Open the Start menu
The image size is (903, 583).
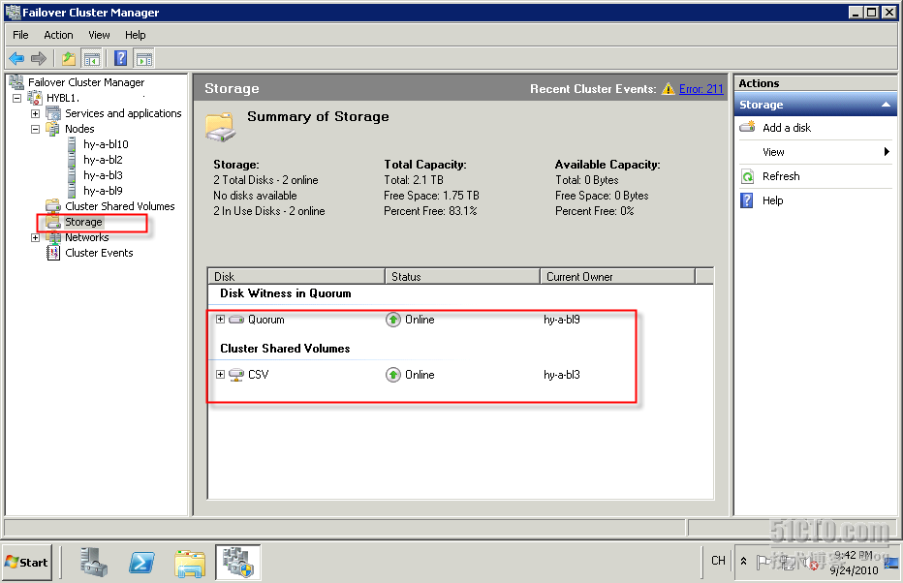click(27, 563)
